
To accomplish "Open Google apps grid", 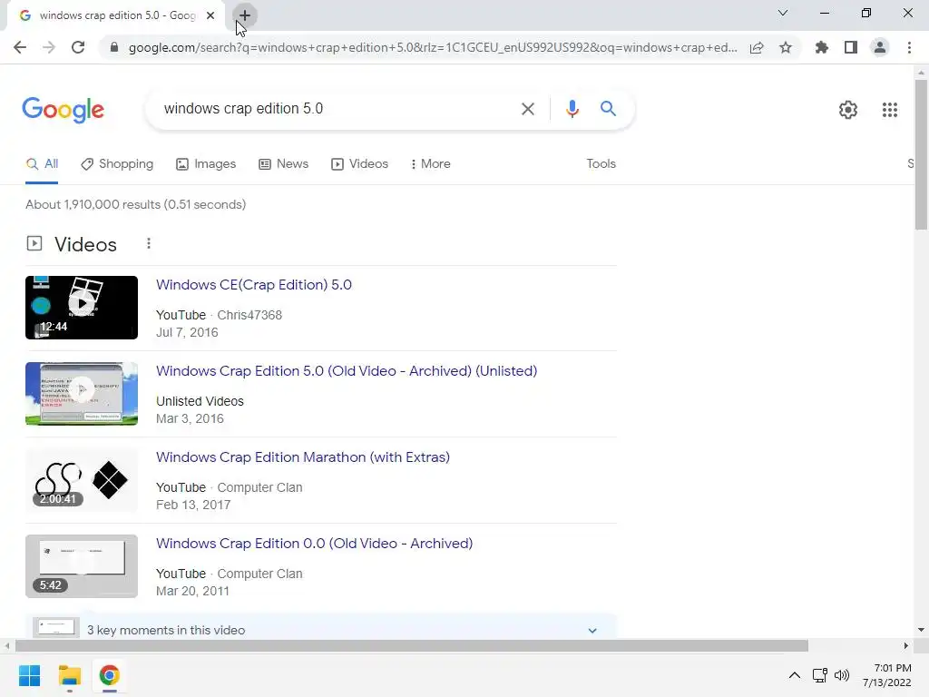I will (x=889, y=110).
